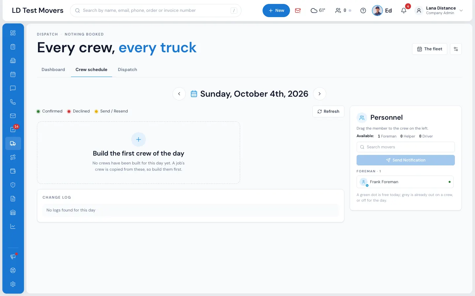Open the dashboard grid icon in sidebar
The width and height of the screenshot is (475, 296).
(x=13, y=33)
